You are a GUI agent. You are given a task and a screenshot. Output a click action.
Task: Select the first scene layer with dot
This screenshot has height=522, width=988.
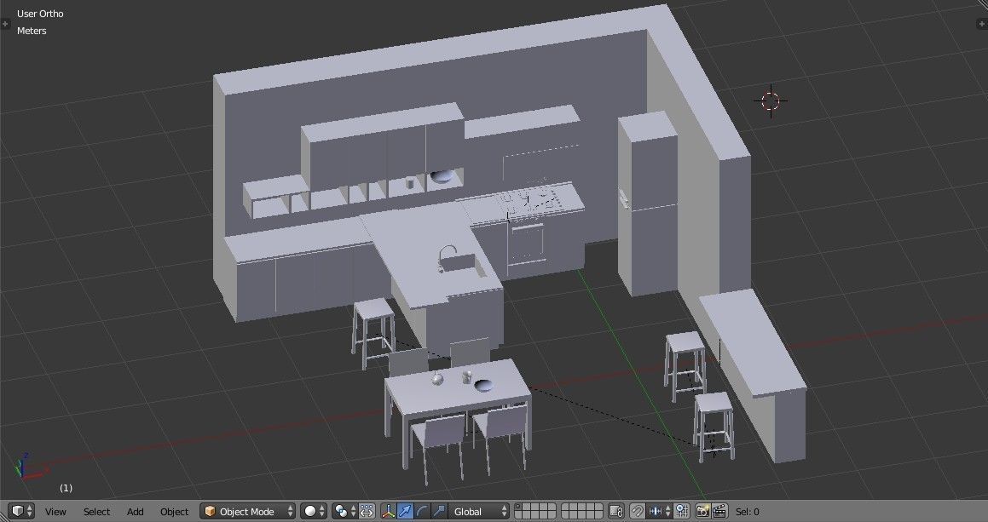click(x=519, y=507)
